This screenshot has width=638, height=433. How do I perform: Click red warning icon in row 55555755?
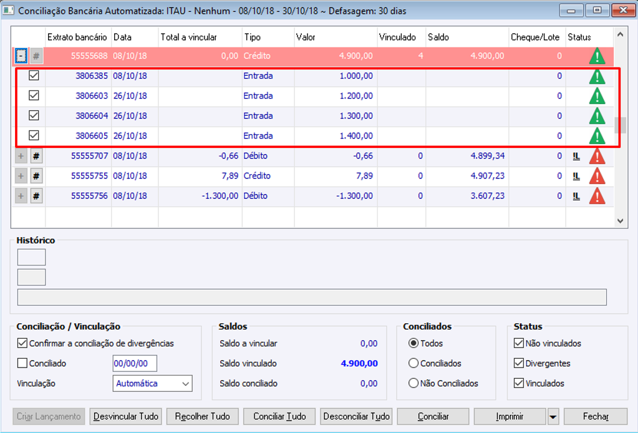click(x=597, y=176)
